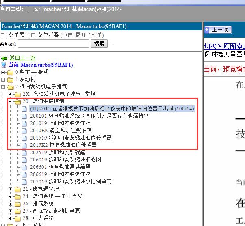Select the 1 发动机 folder label

coord(25,80)
